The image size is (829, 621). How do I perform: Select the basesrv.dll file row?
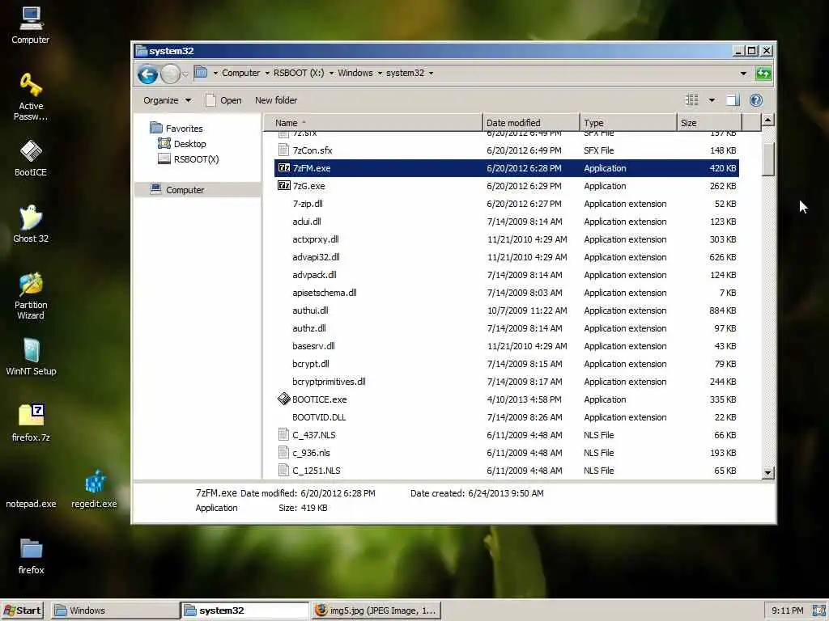507,346
